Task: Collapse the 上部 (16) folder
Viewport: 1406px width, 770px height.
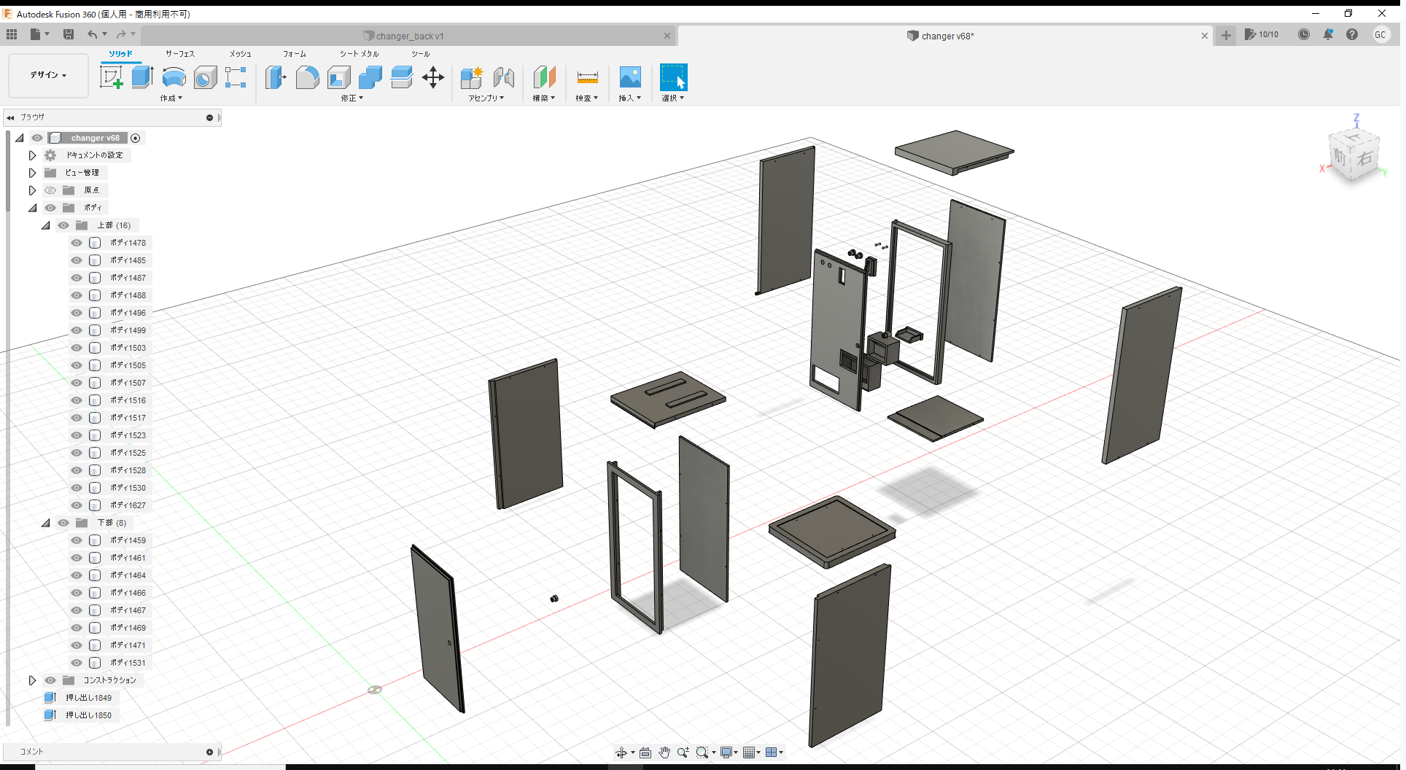Action: coord(45,225)
